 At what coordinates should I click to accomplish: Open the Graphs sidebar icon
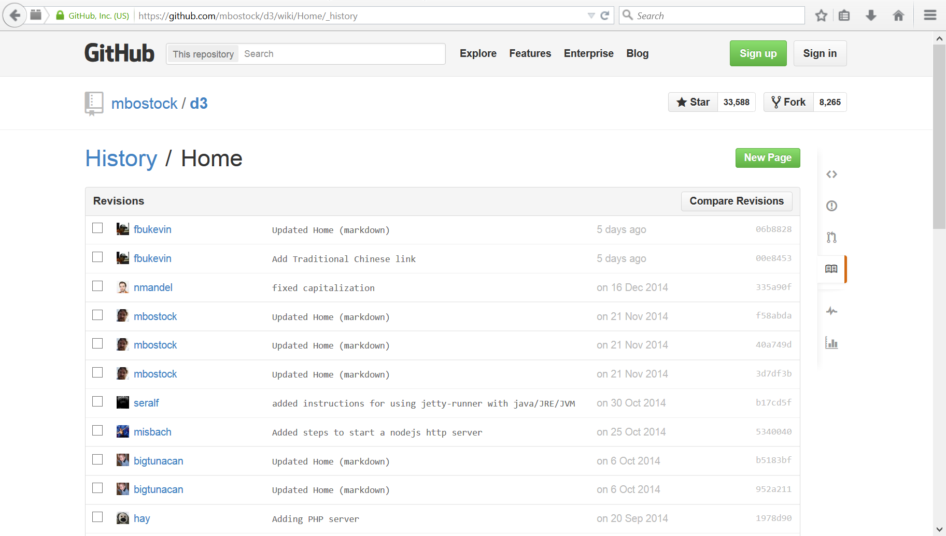pos(831,343)
